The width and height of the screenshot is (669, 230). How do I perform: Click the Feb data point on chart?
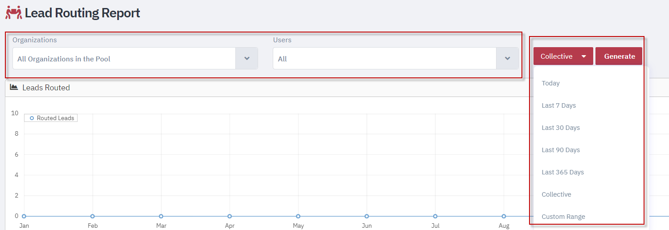coord(92,216)
